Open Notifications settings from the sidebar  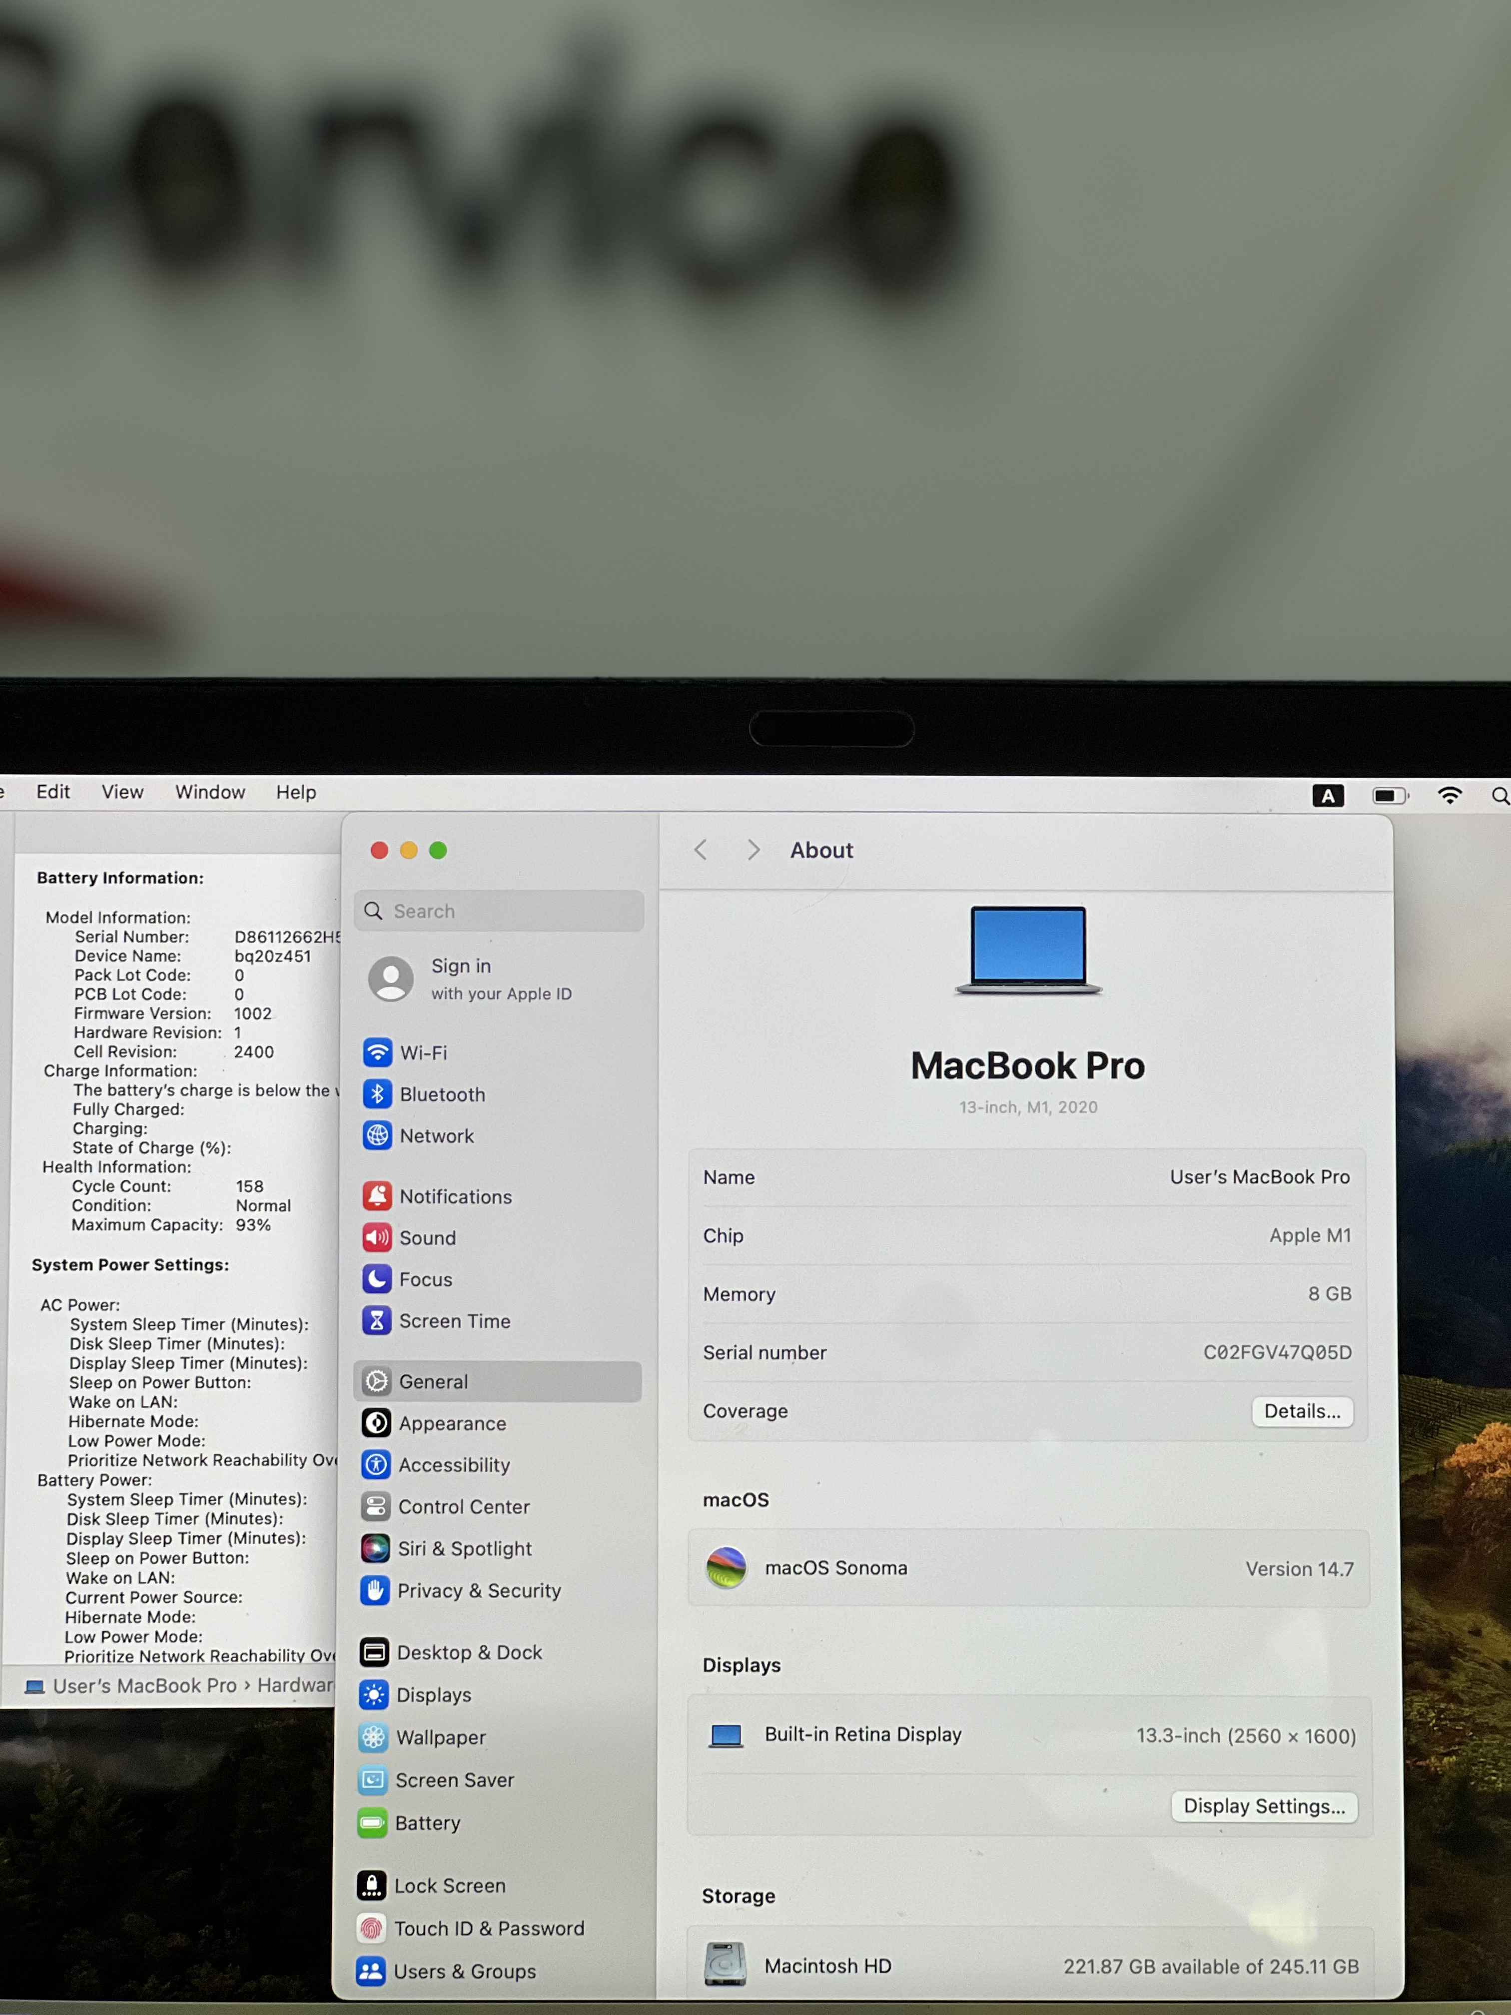coord(455,1196)
